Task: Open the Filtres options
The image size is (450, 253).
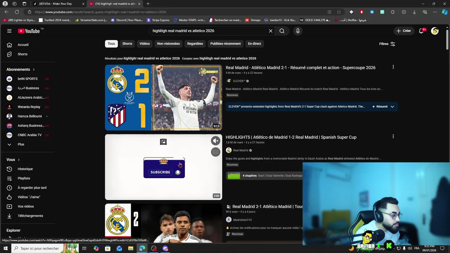Action: click(x=387, y=44)
